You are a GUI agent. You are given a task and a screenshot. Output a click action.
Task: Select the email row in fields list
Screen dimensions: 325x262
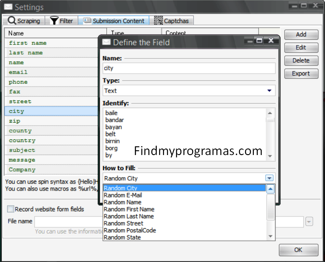(18, 72)
